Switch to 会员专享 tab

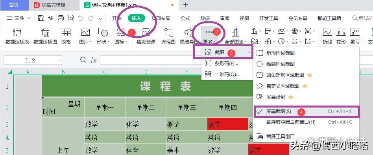[298, 18]
